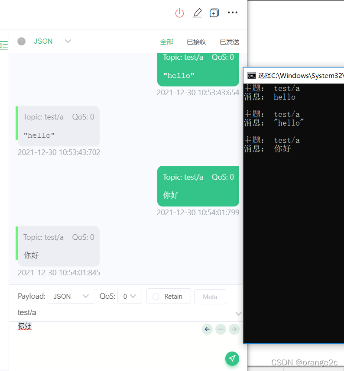The image size is (344, 371).
Task: Open the received format JSON dropdown
Action: click(52, 42)
